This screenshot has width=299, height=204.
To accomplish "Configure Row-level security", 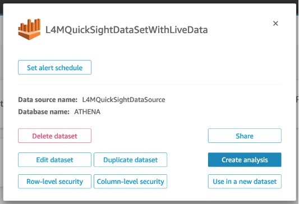I will coord(55,182).
